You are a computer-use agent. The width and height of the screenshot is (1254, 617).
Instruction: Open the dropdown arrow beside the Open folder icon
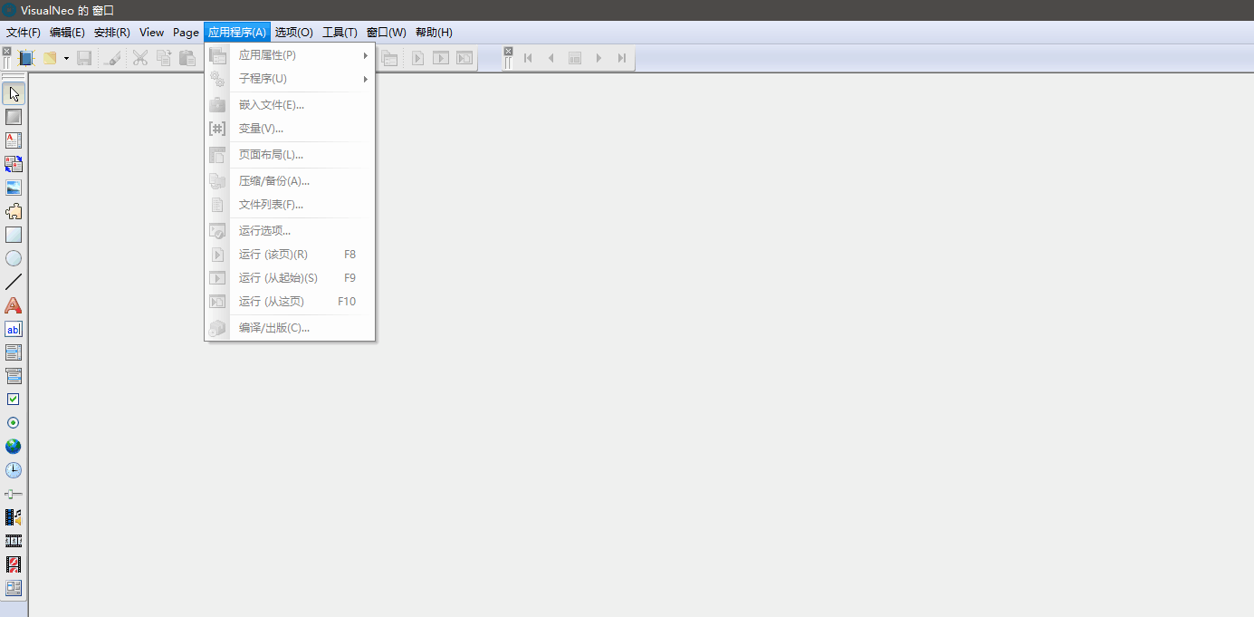[x=66, y=58]
